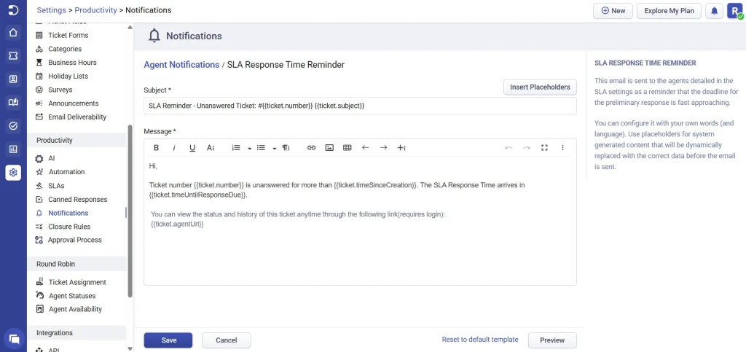Click the New button in top bar
746x352 pixels.
coord(613,10)
